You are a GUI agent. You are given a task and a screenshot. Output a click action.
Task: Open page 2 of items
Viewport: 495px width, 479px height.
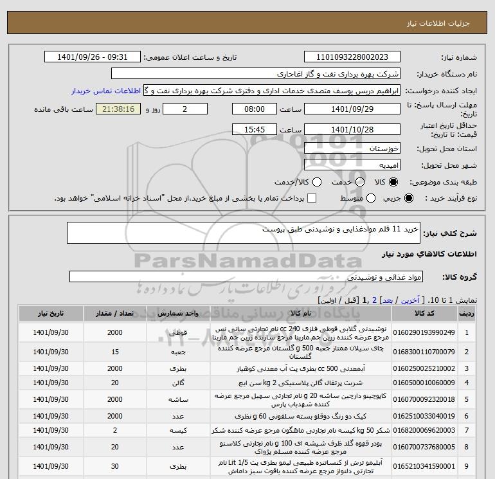(374, 300)
